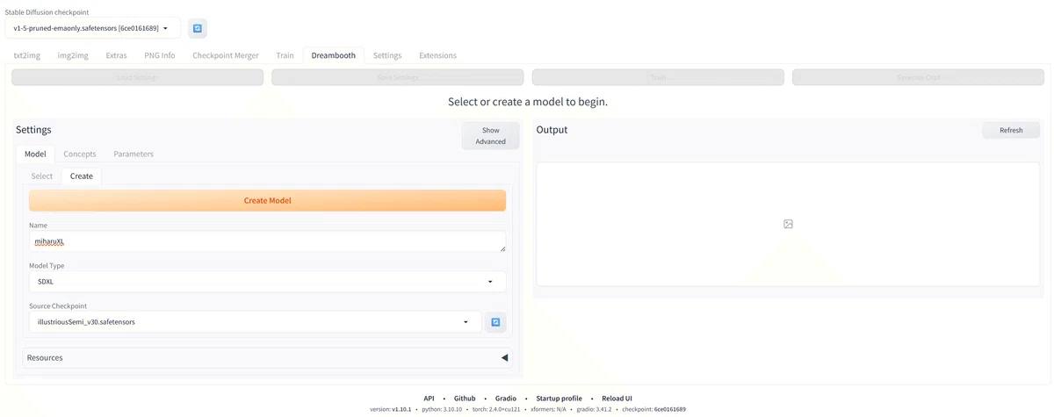Open the Github footer link

(465, 398)
